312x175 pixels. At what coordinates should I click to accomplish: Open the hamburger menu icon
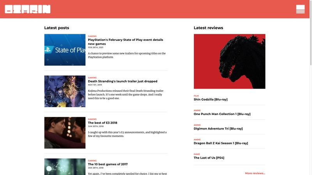[x=300, y=9]
